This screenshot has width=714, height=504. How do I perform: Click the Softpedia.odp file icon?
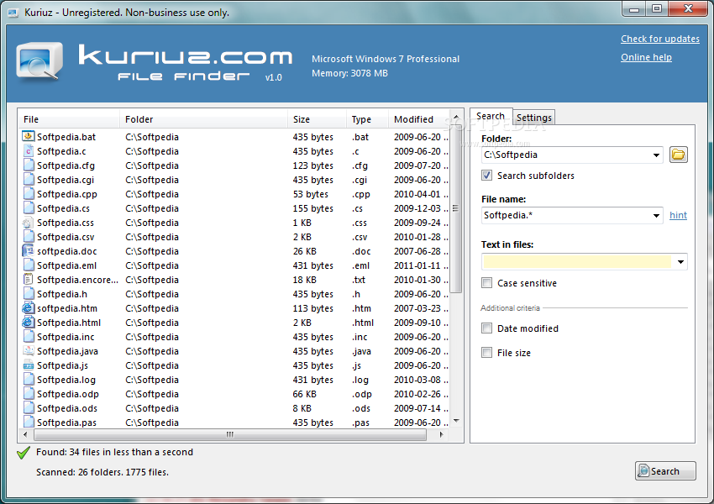(x=29, y=394)
